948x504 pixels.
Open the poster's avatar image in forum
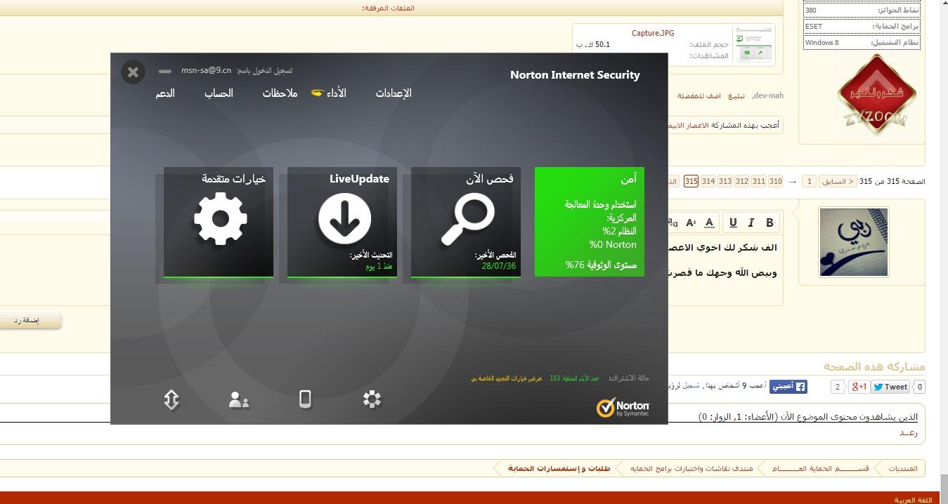854,242
